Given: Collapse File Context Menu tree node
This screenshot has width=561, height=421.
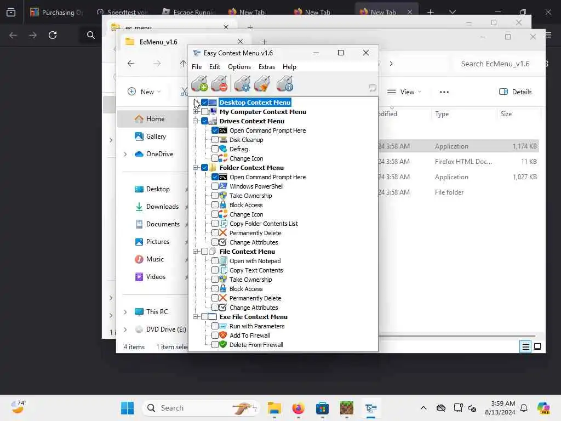Looking at the screenshot, I should click(x=196, y=251).
